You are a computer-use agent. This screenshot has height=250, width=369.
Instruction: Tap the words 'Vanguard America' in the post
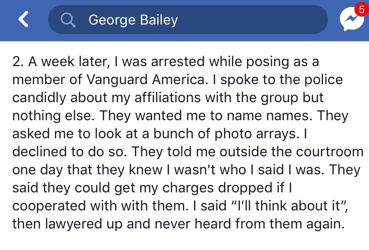[146, 80]
